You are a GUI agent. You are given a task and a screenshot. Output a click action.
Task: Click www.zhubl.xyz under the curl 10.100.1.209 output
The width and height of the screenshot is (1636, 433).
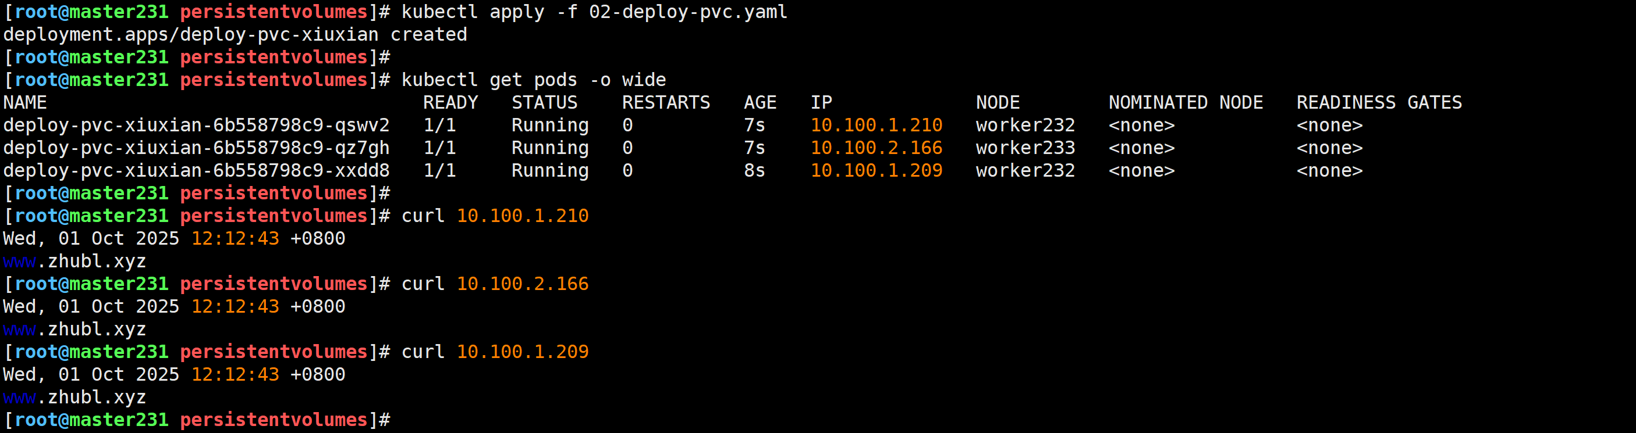[x=74, y=398]
